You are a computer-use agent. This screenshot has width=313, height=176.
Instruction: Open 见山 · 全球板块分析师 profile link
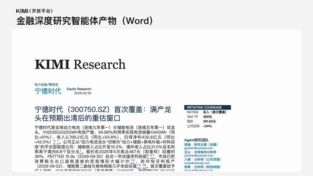pyautogui.click(x=200, y=152)
